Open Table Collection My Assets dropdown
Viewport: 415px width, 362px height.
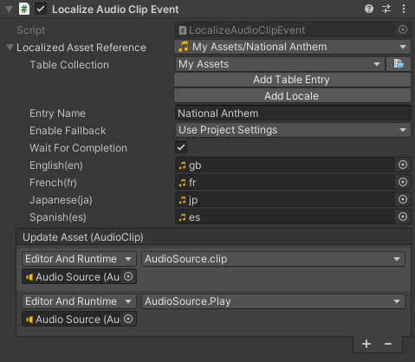(x=280, y=64)
